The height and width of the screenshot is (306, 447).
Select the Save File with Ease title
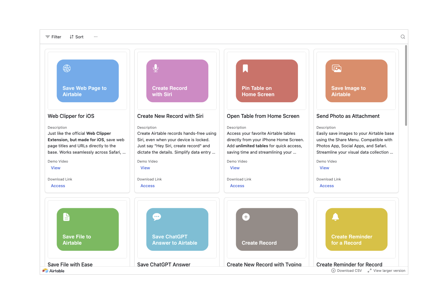click(x=70, y=264)
